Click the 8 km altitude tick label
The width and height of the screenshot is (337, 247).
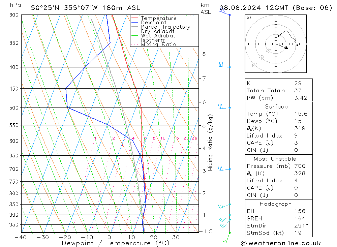pyautogui.click(x=204, y=54)
